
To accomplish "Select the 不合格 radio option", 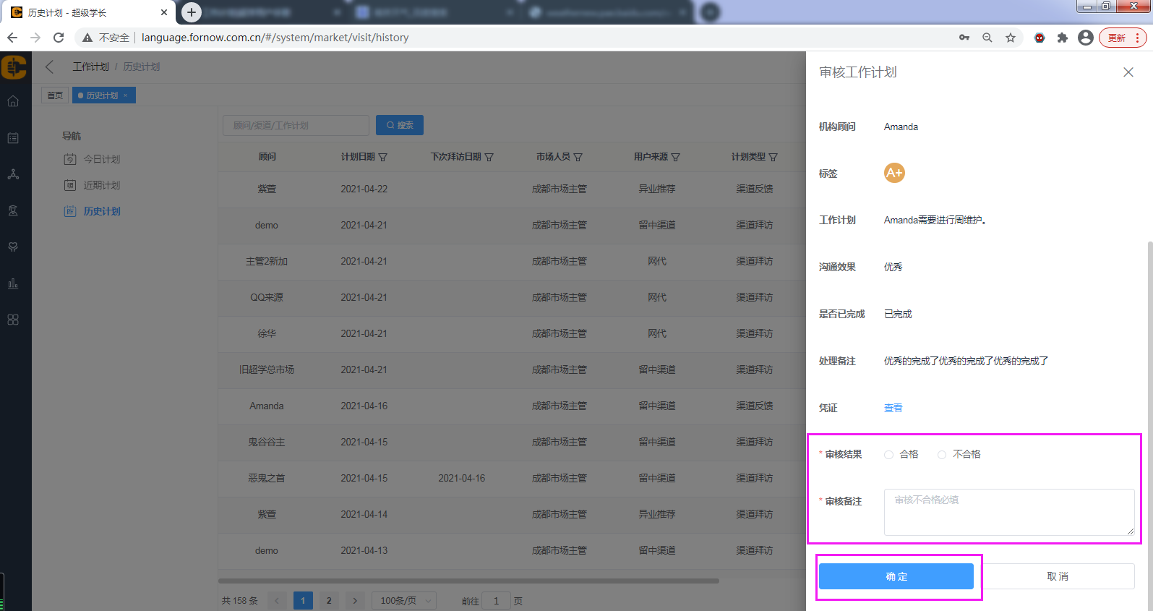I will coord(942,455).
